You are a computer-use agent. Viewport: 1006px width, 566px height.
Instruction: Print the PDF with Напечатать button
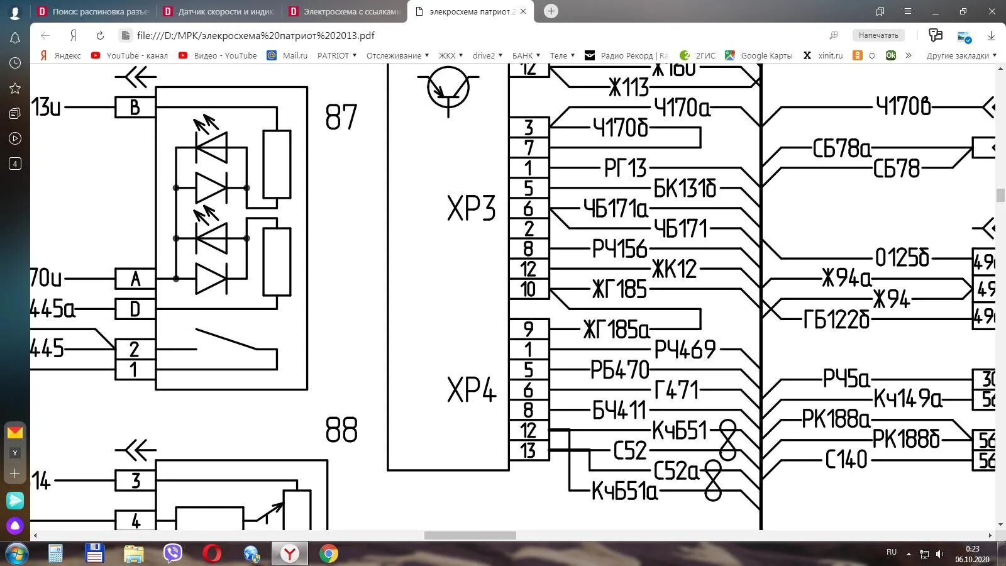(x=878, y=35)
